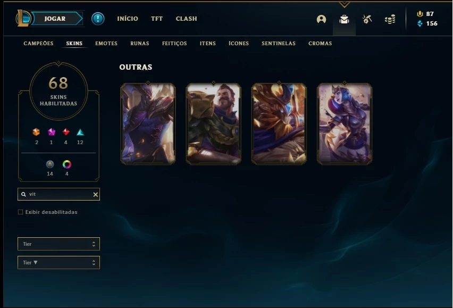
Task: Open the profile icon in top bar
Action: (x=321, y=19)
